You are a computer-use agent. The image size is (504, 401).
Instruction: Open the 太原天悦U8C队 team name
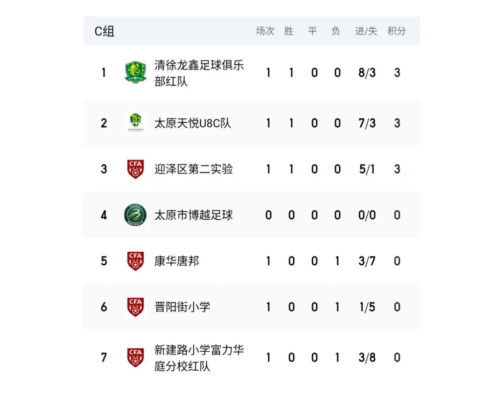(x=193, y=123)
